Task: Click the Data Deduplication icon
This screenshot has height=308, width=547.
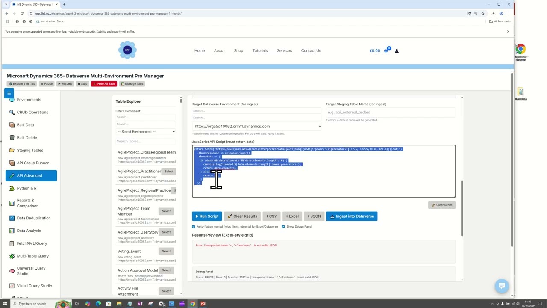Action: point(12,218)
